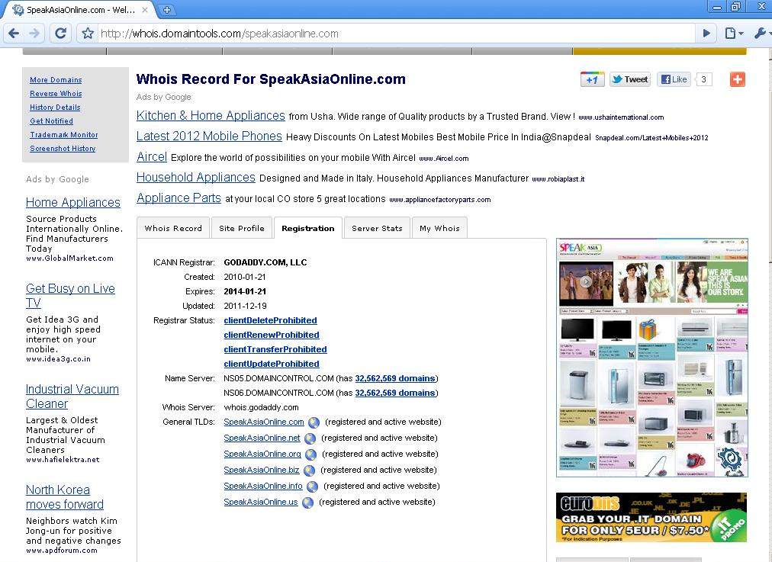The width and height of the screenshot is (772, 562).
Task: Click the GODADDY.COM, LLC registrar text
Action: point(265,262)
